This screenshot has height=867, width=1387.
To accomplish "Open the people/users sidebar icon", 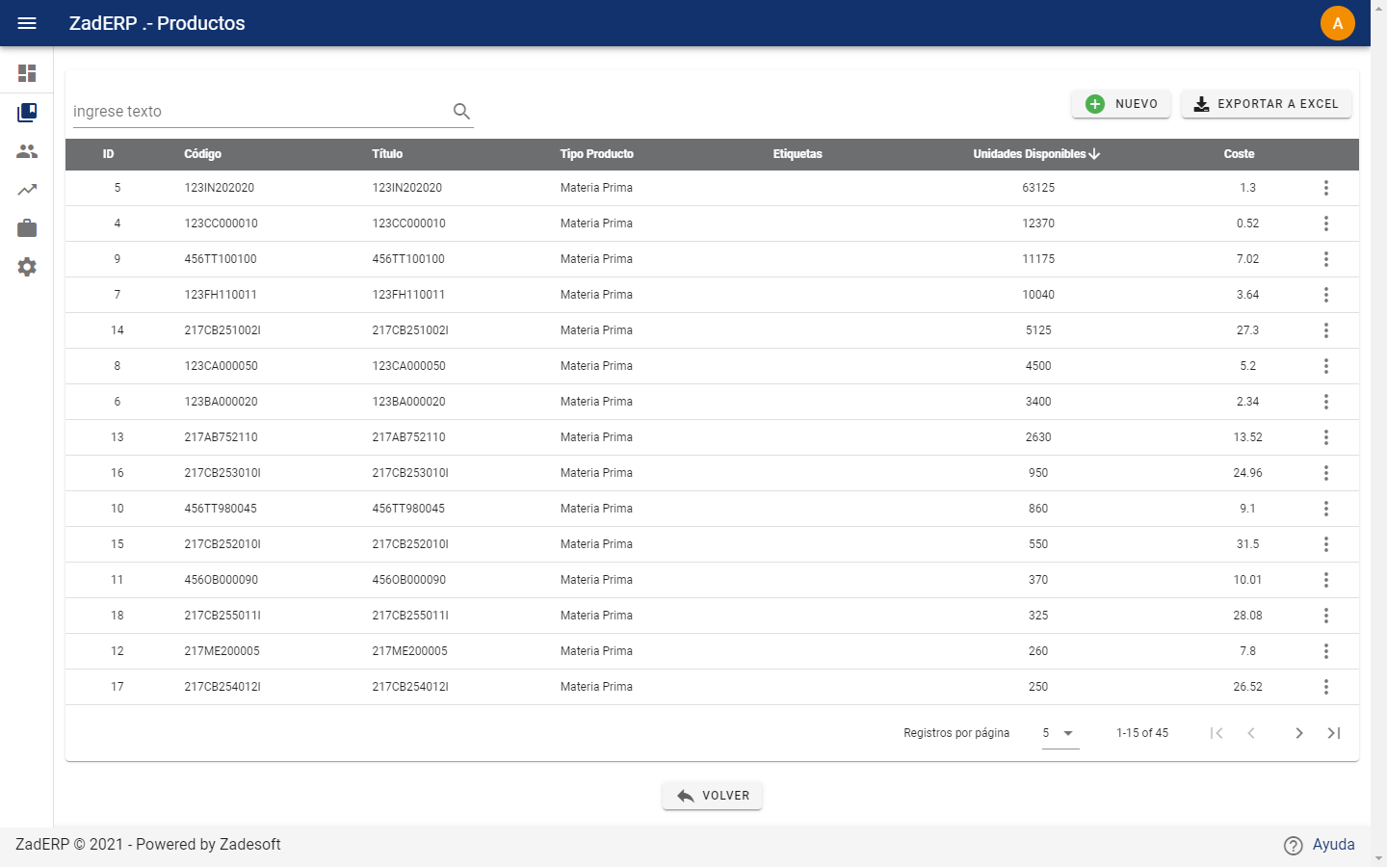I will tap(27, 151).
